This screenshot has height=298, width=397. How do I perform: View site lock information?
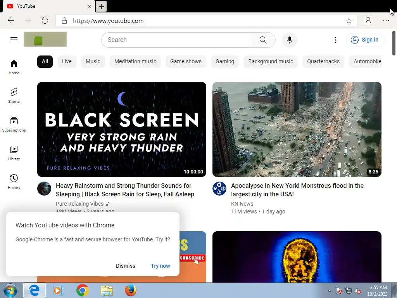tap(64, 21)
